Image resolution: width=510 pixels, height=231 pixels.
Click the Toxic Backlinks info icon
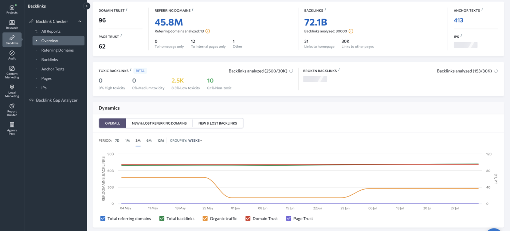click(x=131, y=70)
